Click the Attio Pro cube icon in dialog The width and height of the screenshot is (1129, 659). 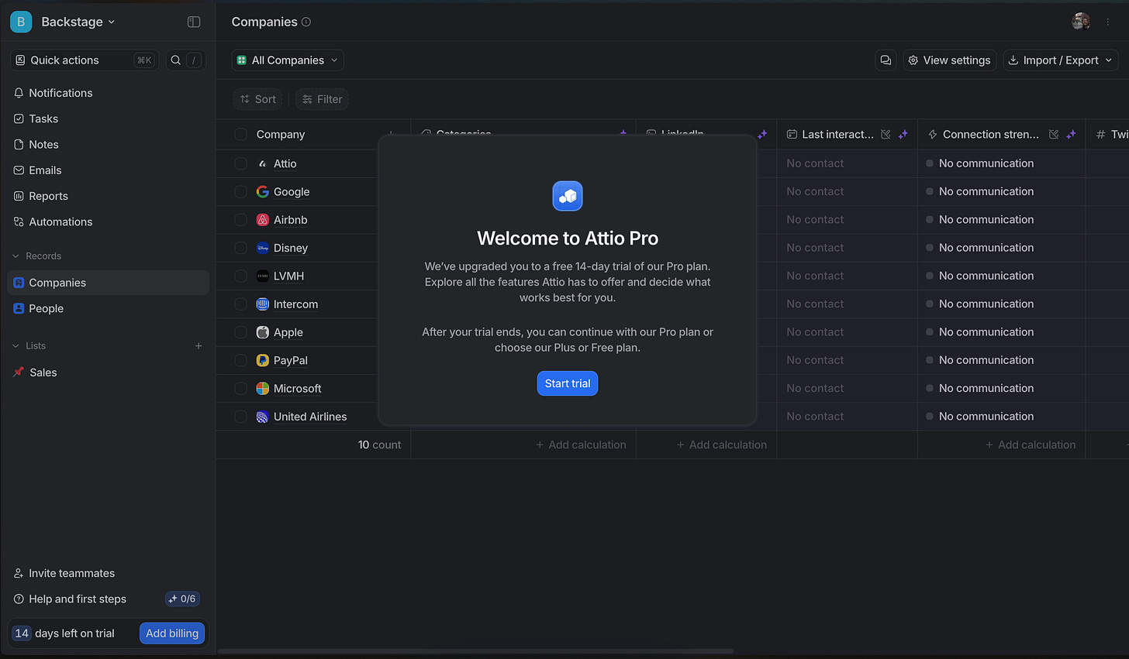(568, 196)
